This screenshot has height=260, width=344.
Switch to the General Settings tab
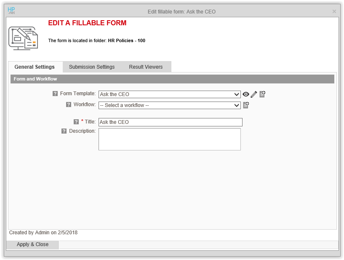click(35, 67)
